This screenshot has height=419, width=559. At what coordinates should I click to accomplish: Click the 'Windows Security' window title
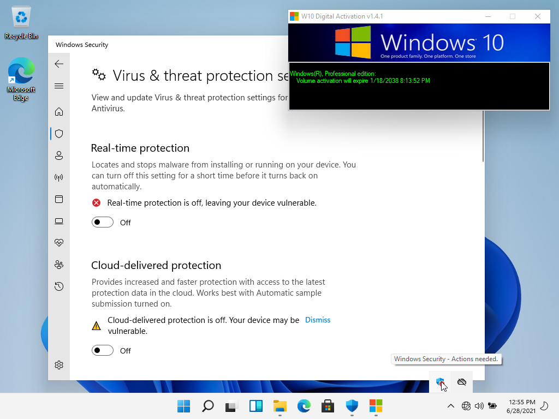(x=82, y=45)
